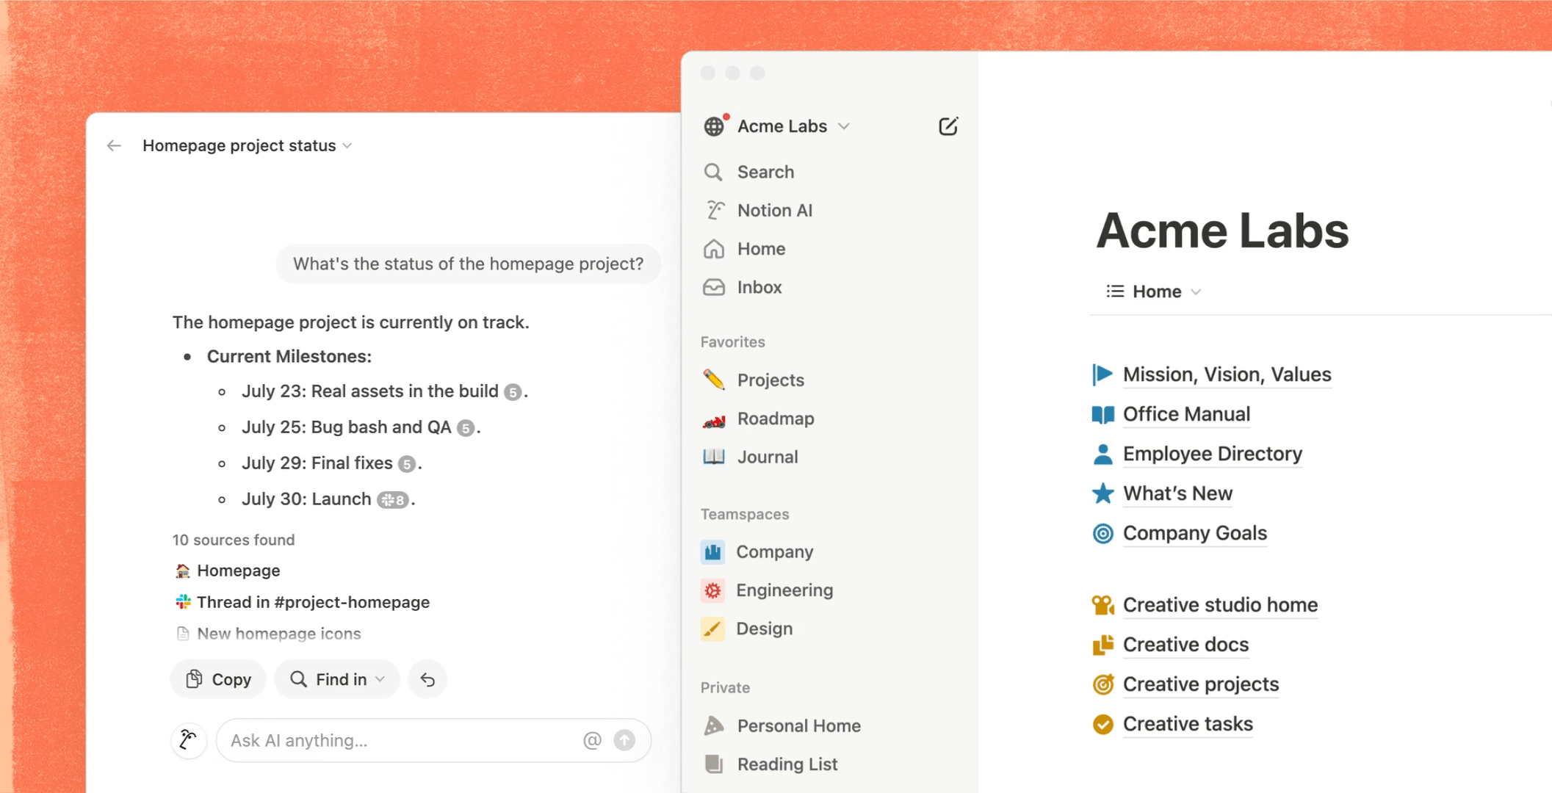Open the Mission, Vision, Values page link

(x=1227, y=374)
